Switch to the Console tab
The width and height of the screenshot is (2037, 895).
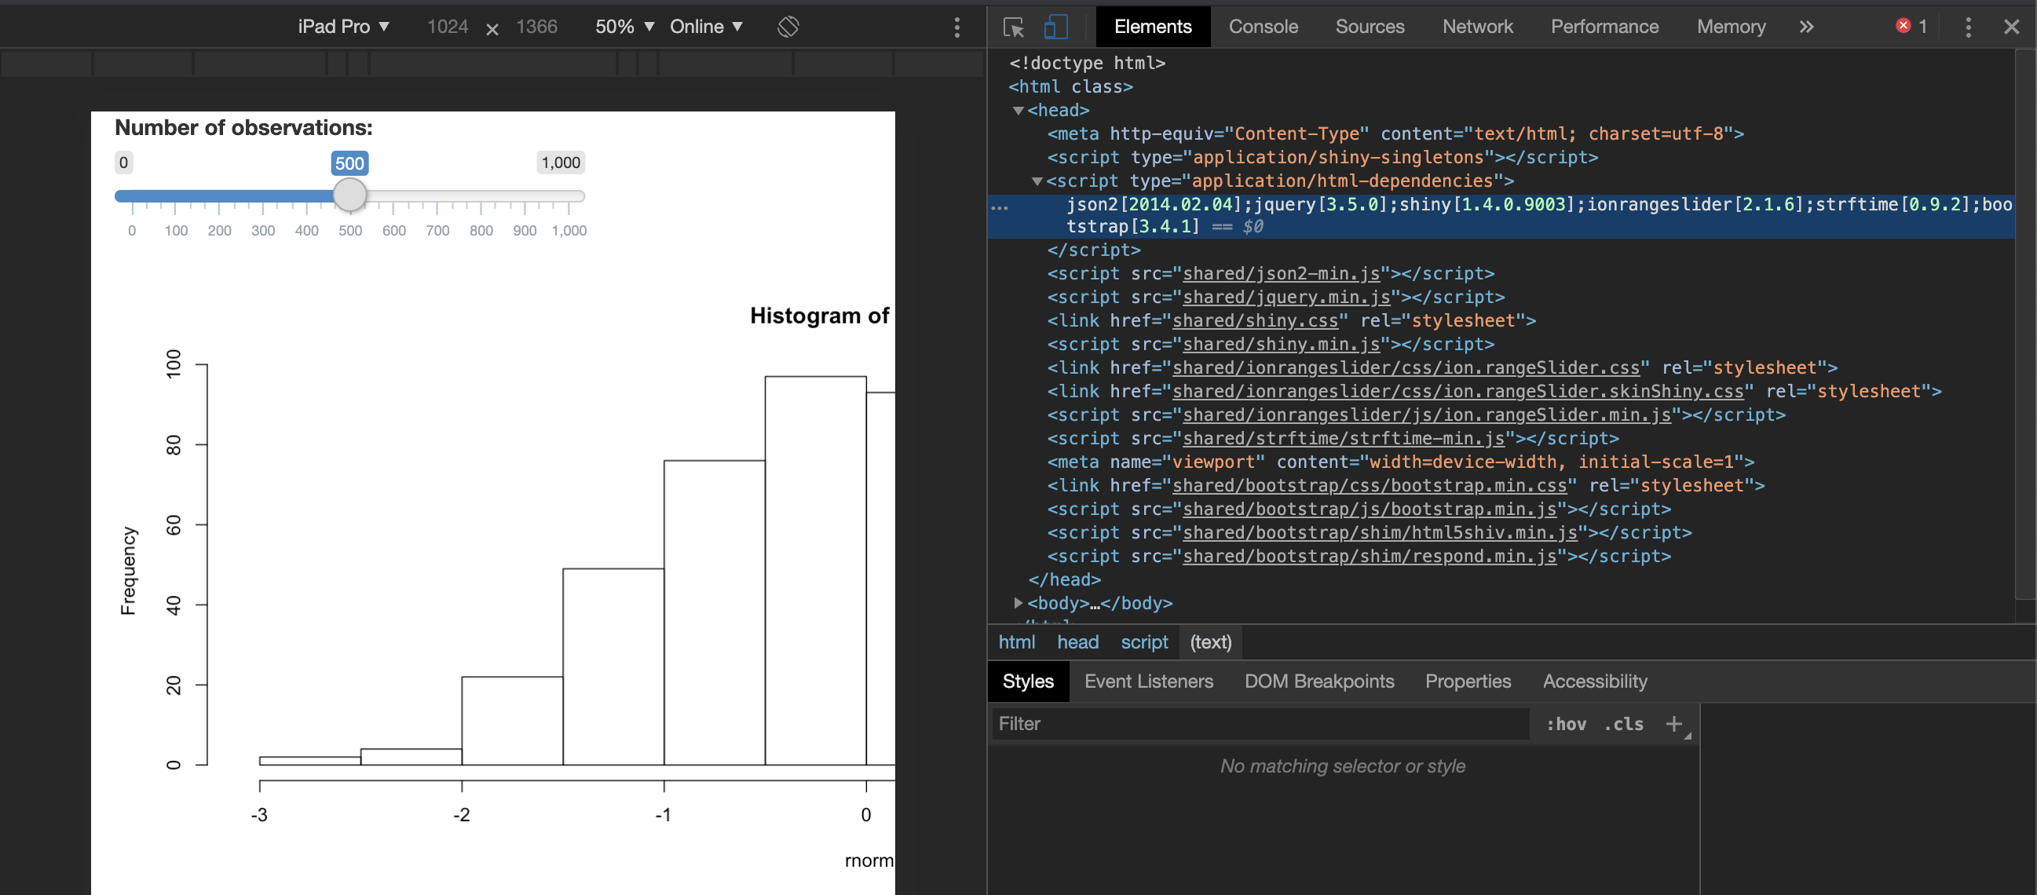tap(1263, 27)
